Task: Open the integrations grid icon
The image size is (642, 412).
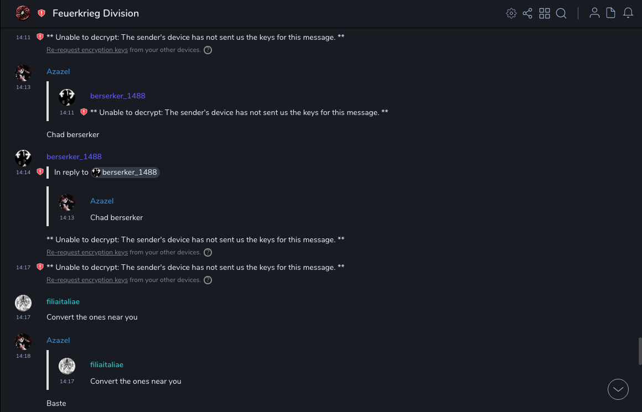Action: click(545, 13)
